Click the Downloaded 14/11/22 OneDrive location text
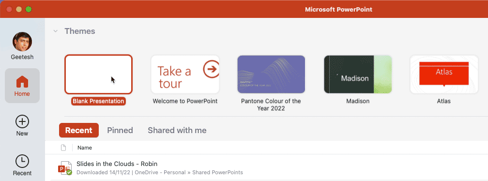 click(x=160, y=172)
